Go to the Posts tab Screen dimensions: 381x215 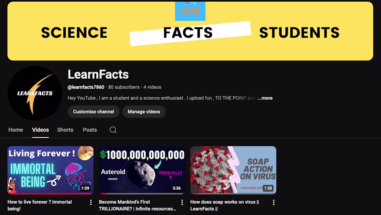click(90, 130)
